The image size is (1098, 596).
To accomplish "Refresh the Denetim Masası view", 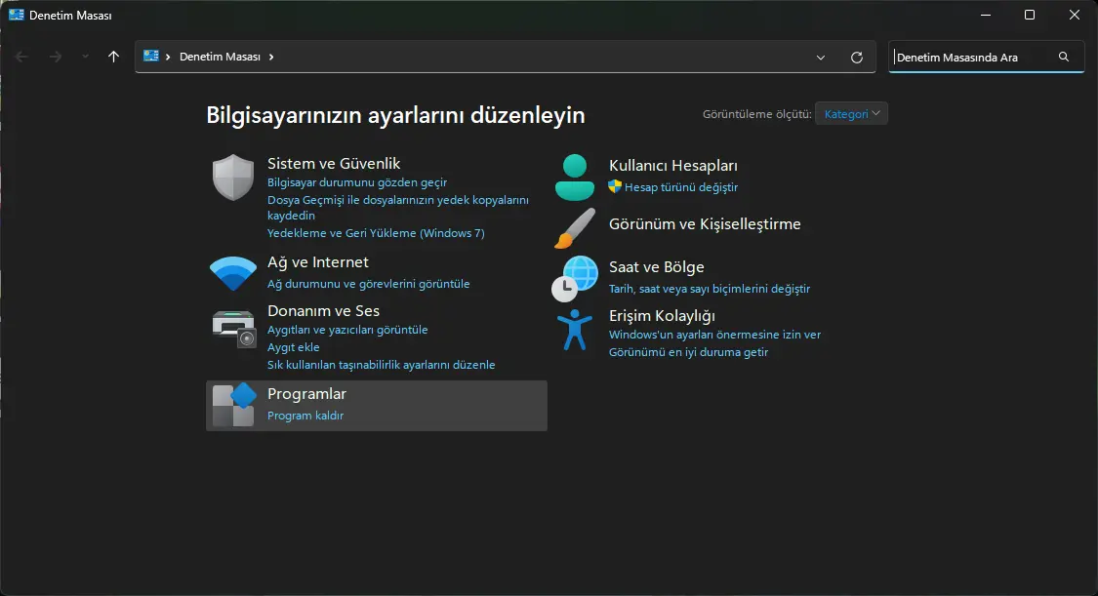I will (x=856, y=58).
